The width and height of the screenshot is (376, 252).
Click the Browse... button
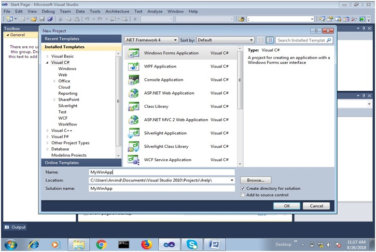pyautogui.click(x=256, y=180)
